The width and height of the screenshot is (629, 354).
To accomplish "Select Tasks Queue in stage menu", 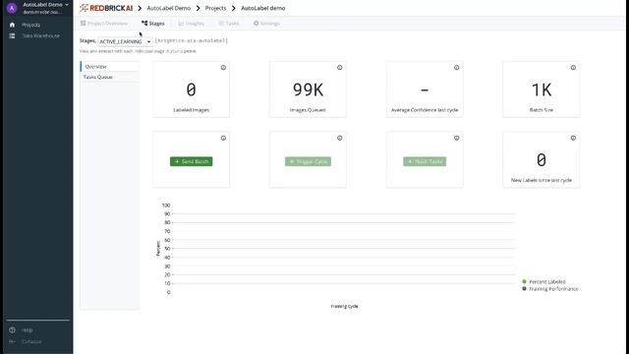I will 109,77.
